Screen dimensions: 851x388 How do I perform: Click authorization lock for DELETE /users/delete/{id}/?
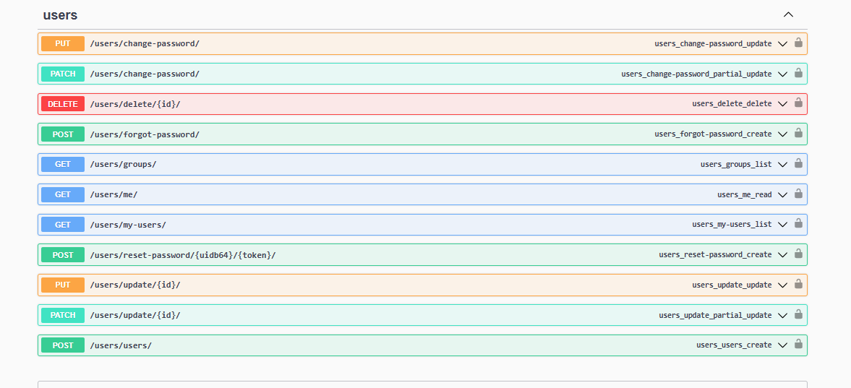pyautogui.click(x=798, y=103)
